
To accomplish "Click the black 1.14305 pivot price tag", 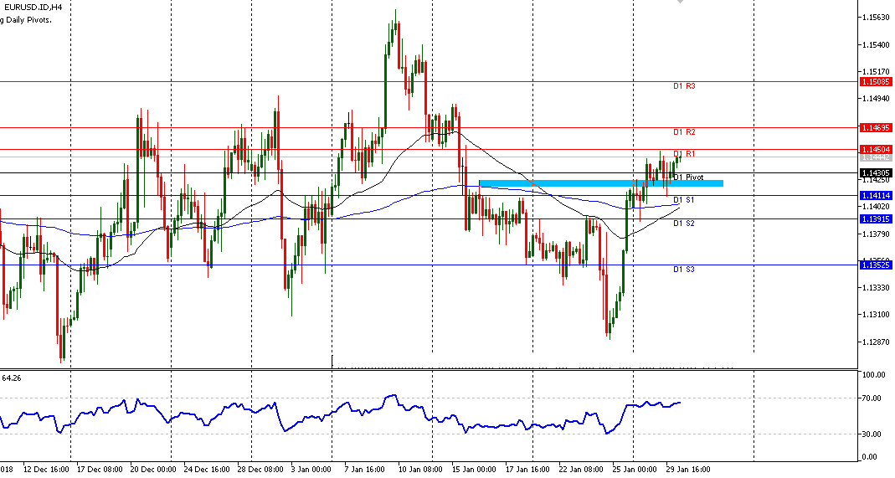I will tap(875, 172).
